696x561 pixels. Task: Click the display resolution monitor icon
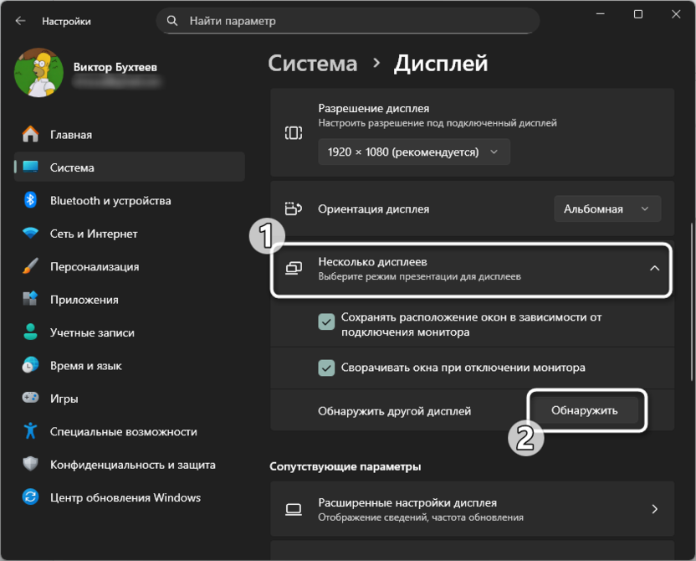point(294,132)
